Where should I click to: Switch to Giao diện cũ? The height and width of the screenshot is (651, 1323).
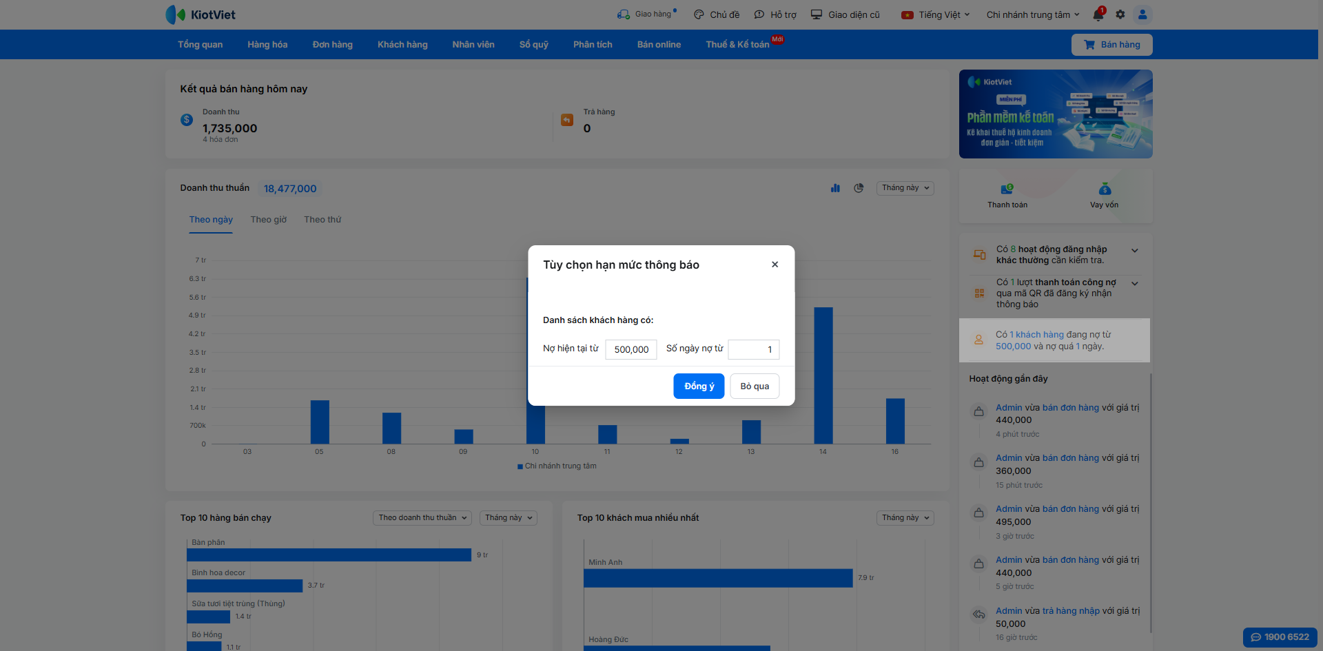[x=845, y=14]
